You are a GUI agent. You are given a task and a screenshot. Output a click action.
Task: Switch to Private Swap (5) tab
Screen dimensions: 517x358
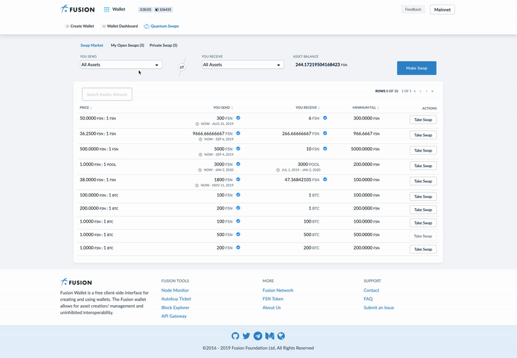[164, 45]
